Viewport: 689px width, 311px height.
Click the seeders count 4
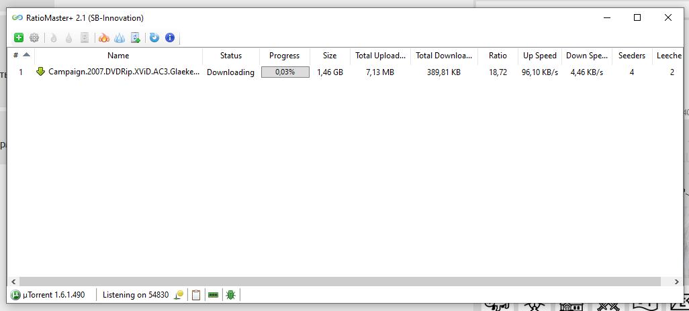pyautogui.click(x=631, y=72)
